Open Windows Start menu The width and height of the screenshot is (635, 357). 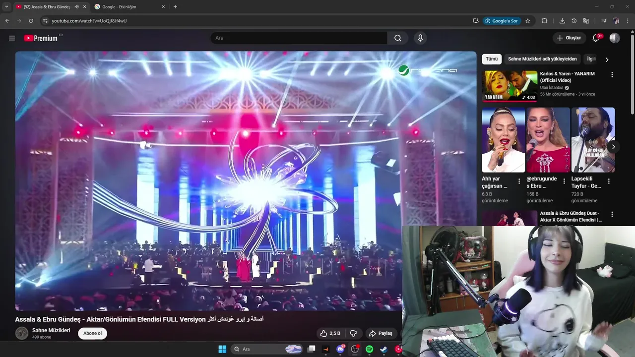point(222,349)
